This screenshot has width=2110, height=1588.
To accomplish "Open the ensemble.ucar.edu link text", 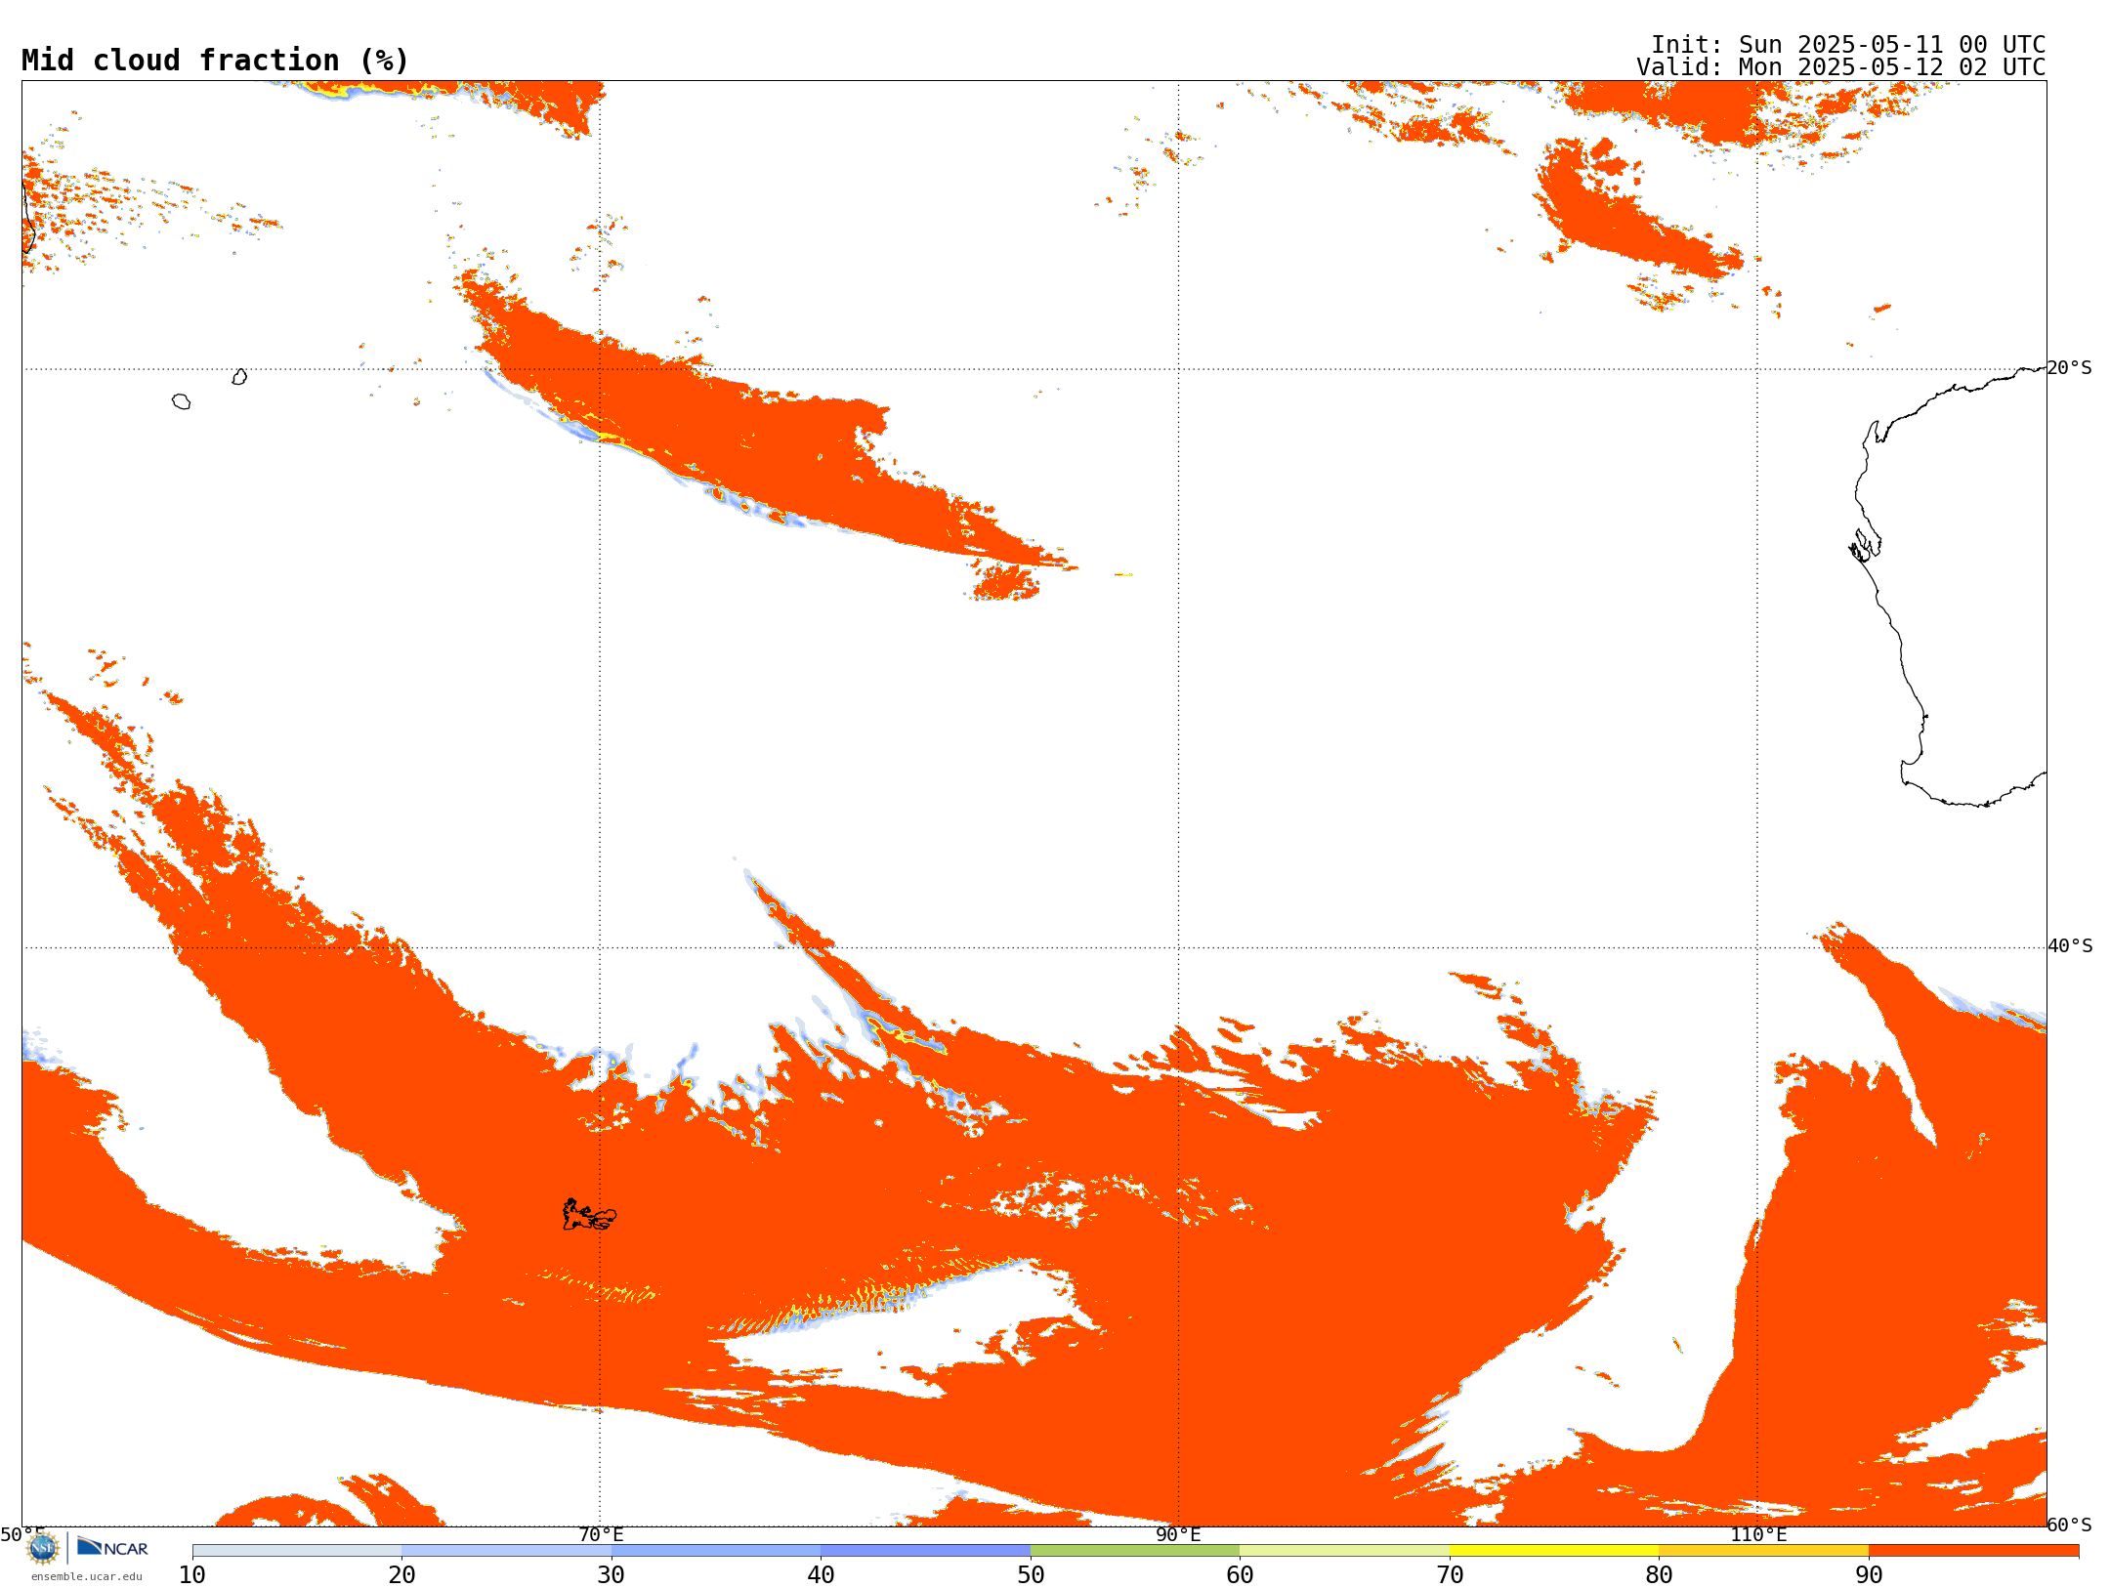I will point(86,1576).
